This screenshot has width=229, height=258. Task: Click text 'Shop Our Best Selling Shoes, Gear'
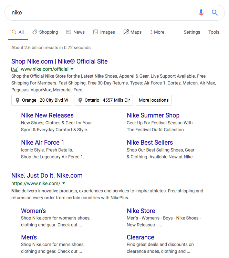pyautogui.click(x=160, y=150)
